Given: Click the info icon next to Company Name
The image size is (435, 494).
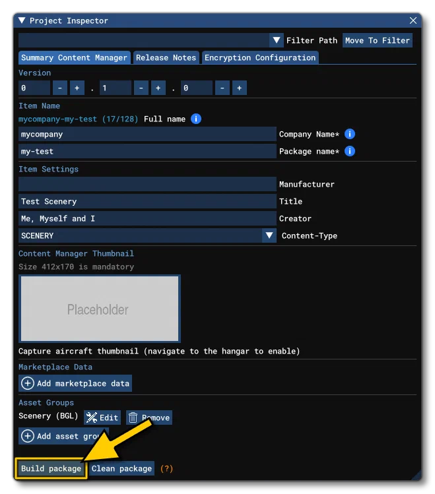Looking at the screenshot, I should coord(350,134).
